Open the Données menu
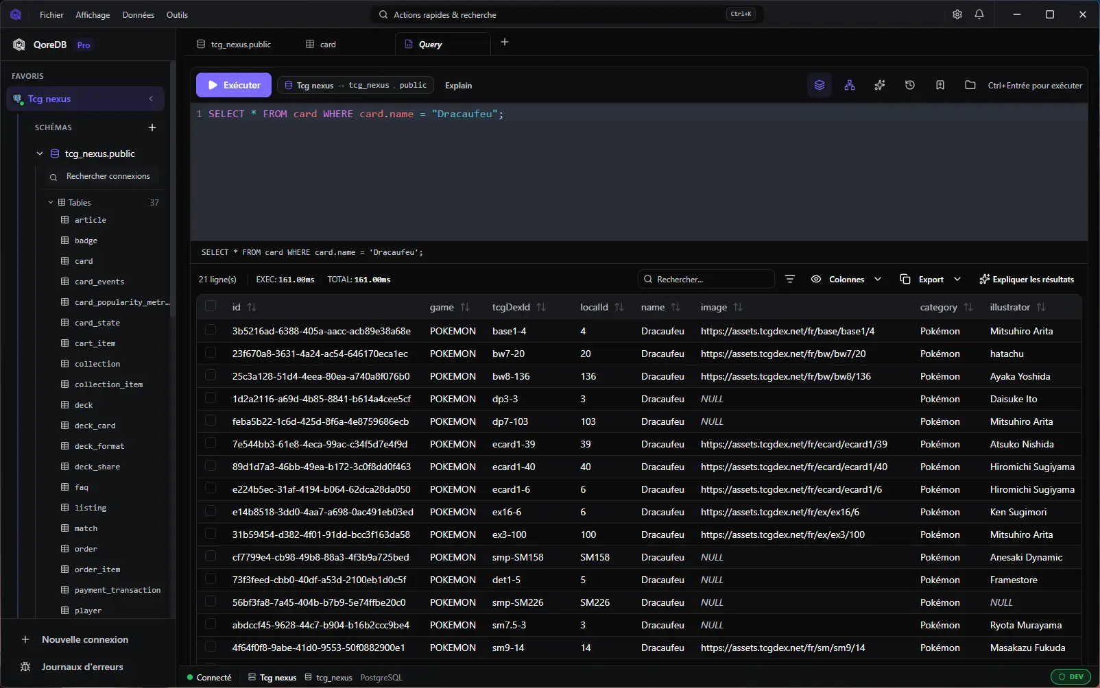This screenshot has width=1100, height=688. [x=139, y=14]
